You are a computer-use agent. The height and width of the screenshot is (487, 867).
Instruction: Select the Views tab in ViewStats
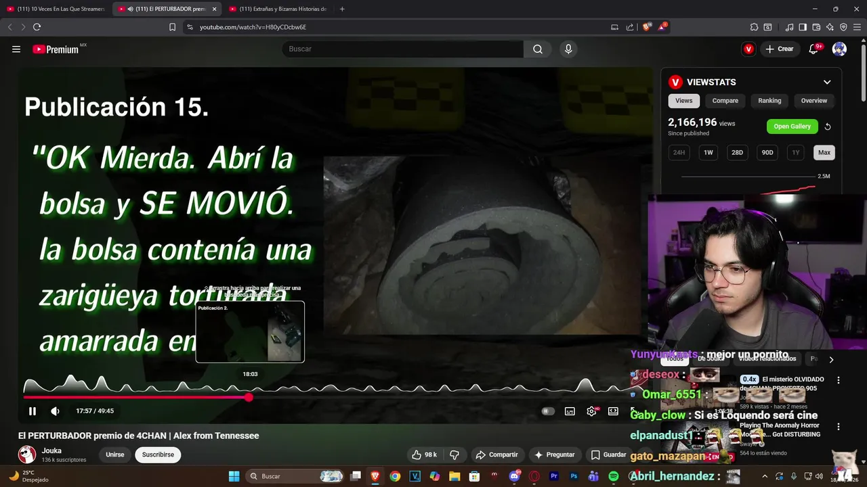(x=684, y=101)
